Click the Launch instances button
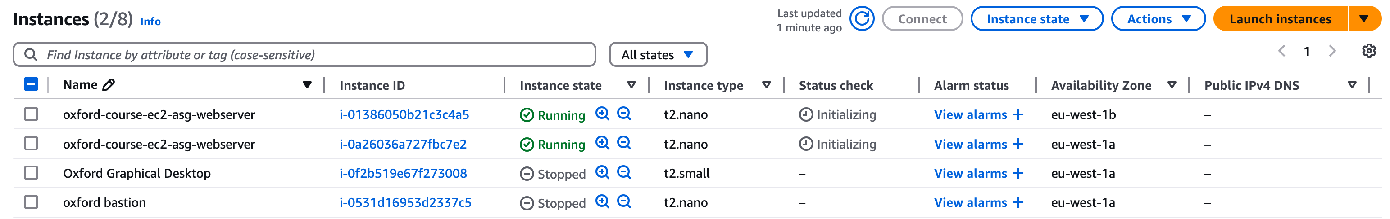This screenshot has height=219, width=1390. point(1279,19)
